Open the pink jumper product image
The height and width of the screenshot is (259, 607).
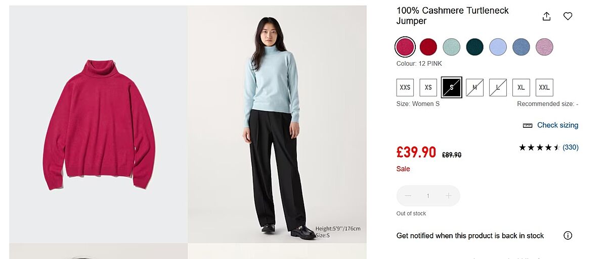click(x=99, y=124)
